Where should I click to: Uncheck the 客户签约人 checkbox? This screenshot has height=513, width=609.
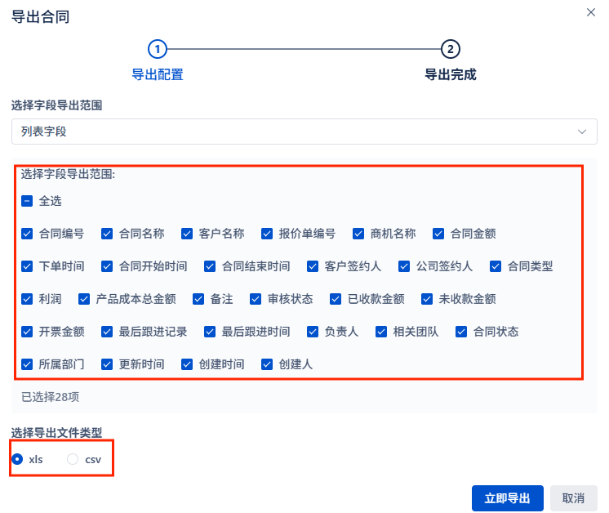click(313, 266)
